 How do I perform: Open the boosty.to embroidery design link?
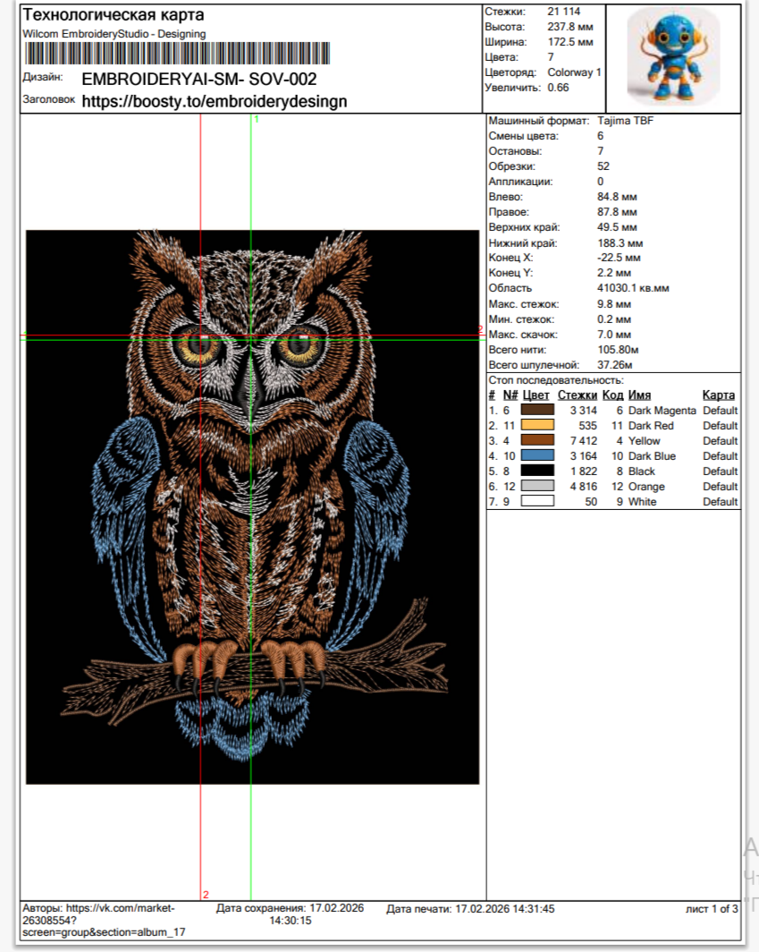(214, 101)
